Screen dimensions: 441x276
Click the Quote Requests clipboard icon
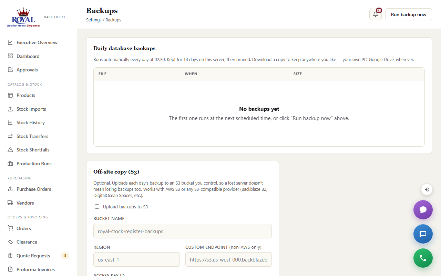10,256
